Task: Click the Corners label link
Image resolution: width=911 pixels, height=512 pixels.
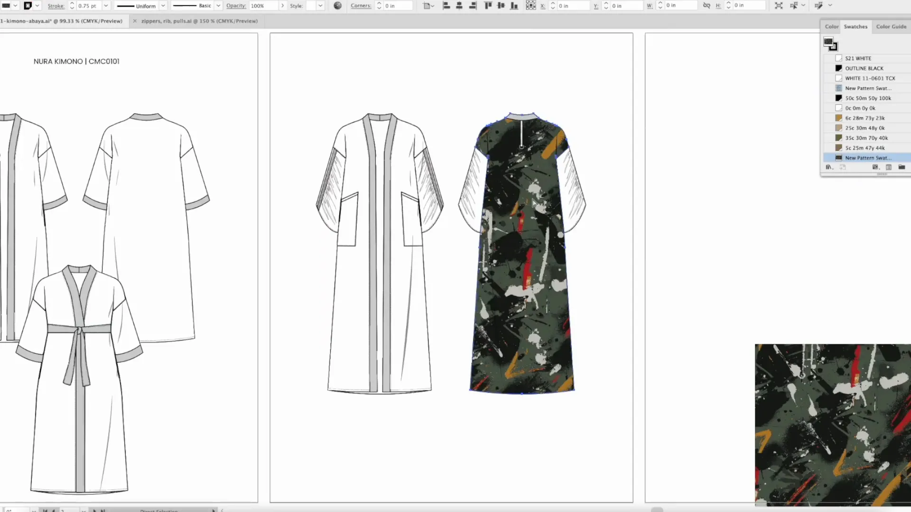Action: (x=361, y=6)
